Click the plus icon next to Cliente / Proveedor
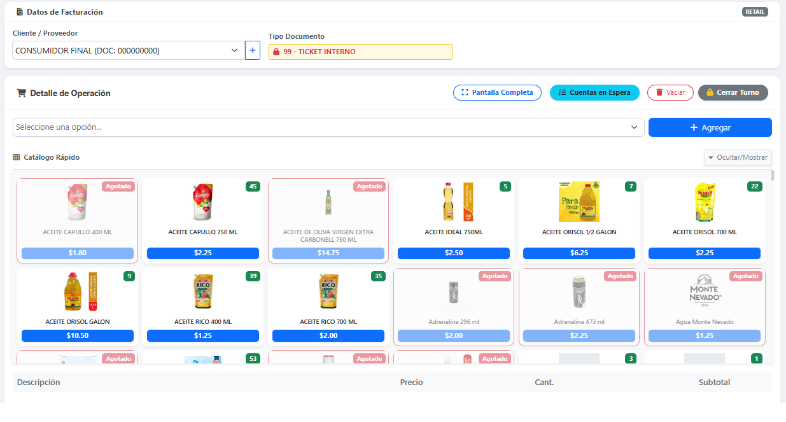This screenshot has height=422, width=786. click(x=253, y=50)
